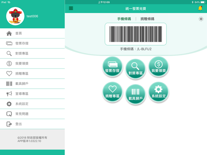Switch to 捐贈條碼 tab
This screenshot has width=207, height=155.
(147, 19)
